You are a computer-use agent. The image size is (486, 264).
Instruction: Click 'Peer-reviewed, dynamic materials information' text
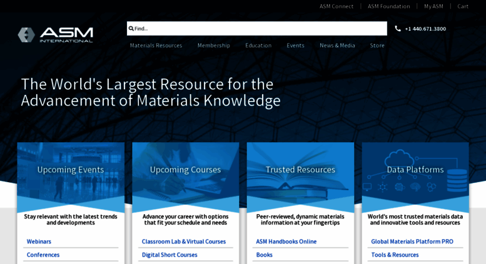coord(300,220)
